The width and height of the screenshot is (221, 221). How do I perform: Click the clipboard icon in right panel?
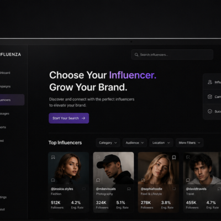click(x=210, y=97)
